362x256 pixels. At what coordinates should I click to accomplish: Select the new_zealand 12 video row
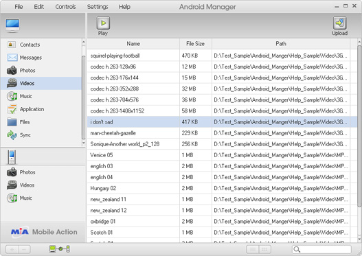222,211
